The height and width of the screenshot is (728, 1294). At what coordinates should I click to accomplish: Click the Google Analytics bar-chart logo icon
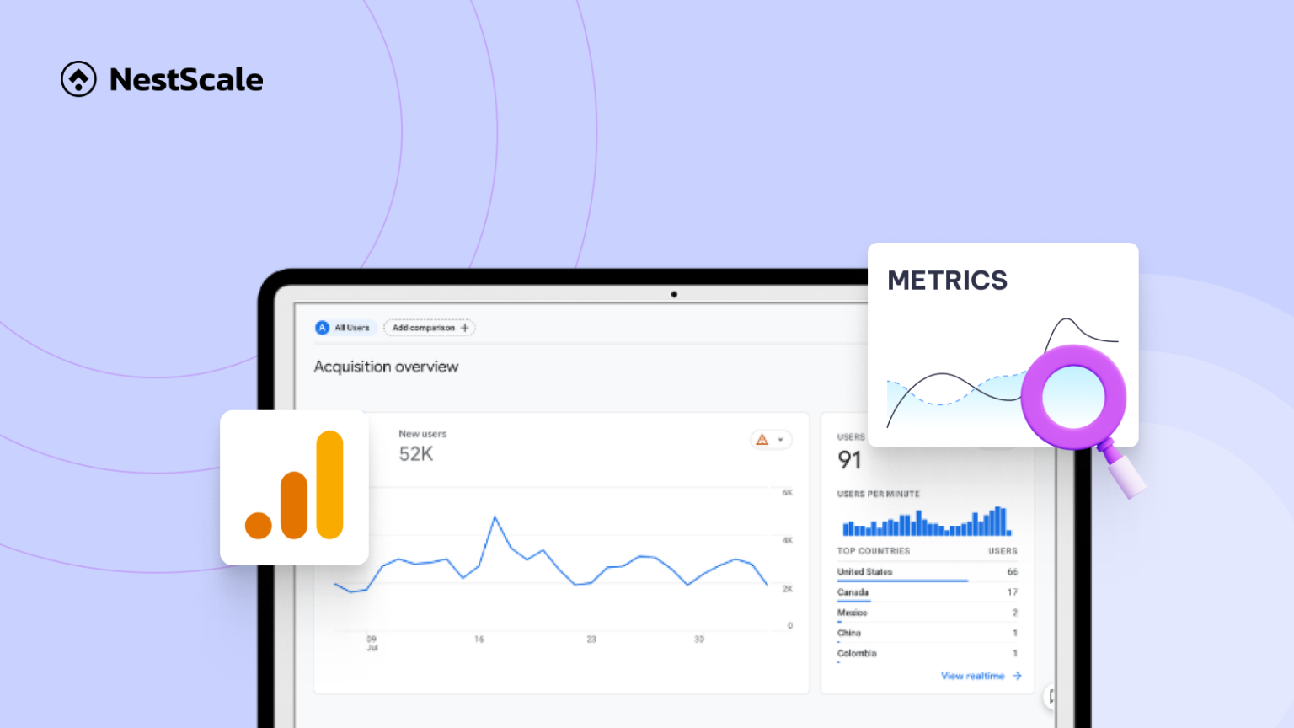(x=294, y=487)
